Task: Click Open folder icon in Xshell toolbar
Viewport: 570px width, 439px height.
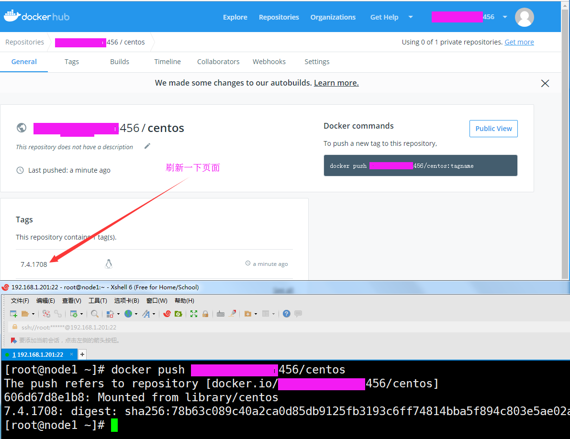Action: pos(25,314)
